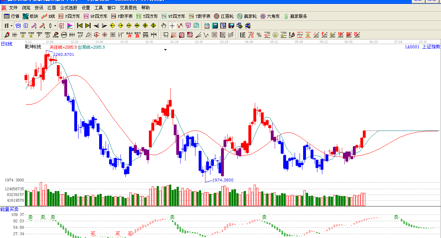Click the percent (%) drawing tool

(259, 35)
